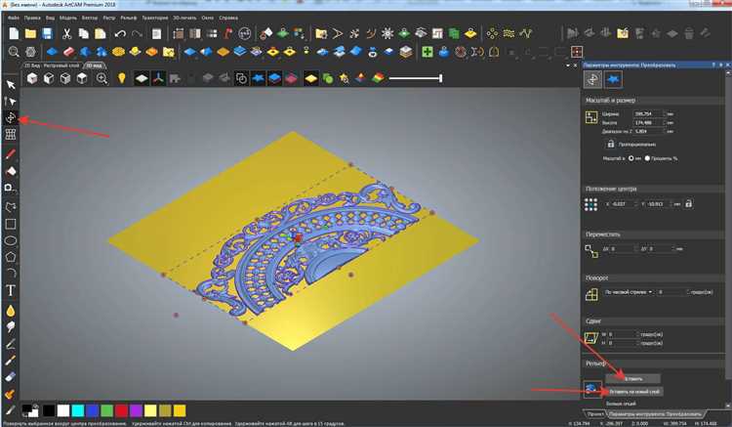Toggle the lock icon next to center position fields
This screenshot has width=732, height=427.
689,203
